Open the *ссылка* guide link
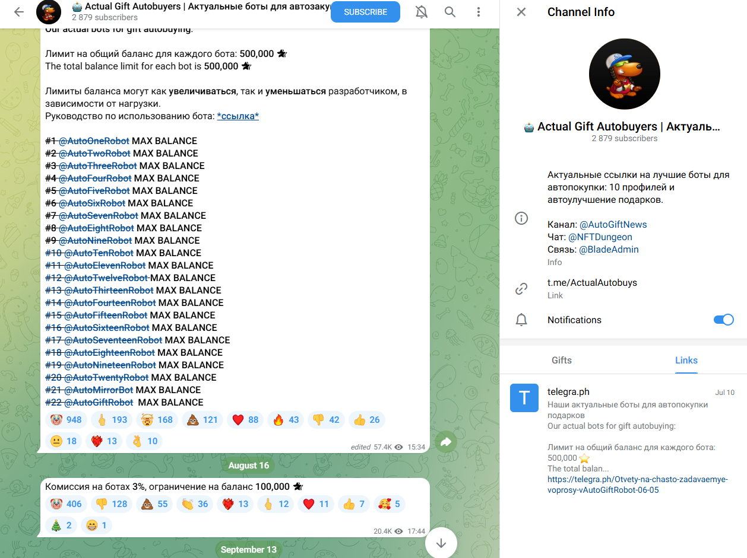This screenshot has height=558, width=747. (238, 116)
